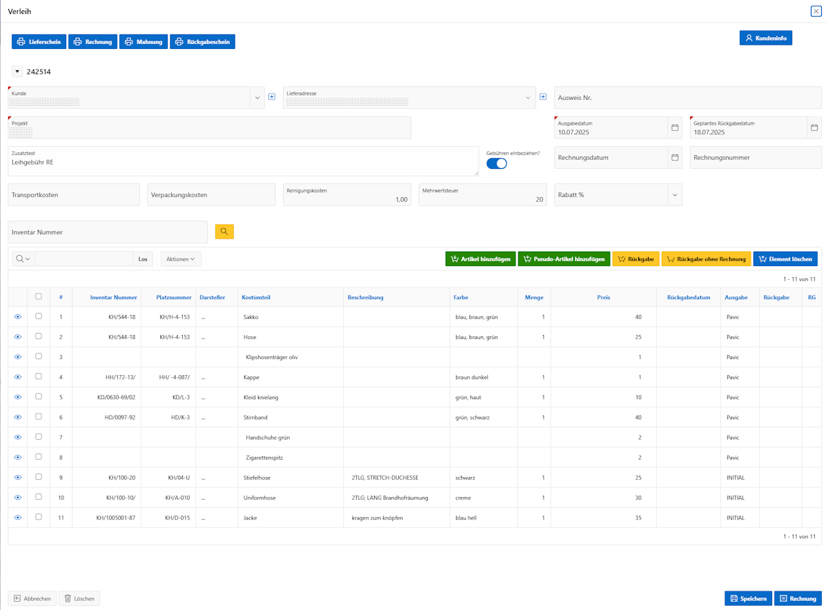The image size is (828, 610).
Task: Click the Preis column header
Action: point(603,298)
